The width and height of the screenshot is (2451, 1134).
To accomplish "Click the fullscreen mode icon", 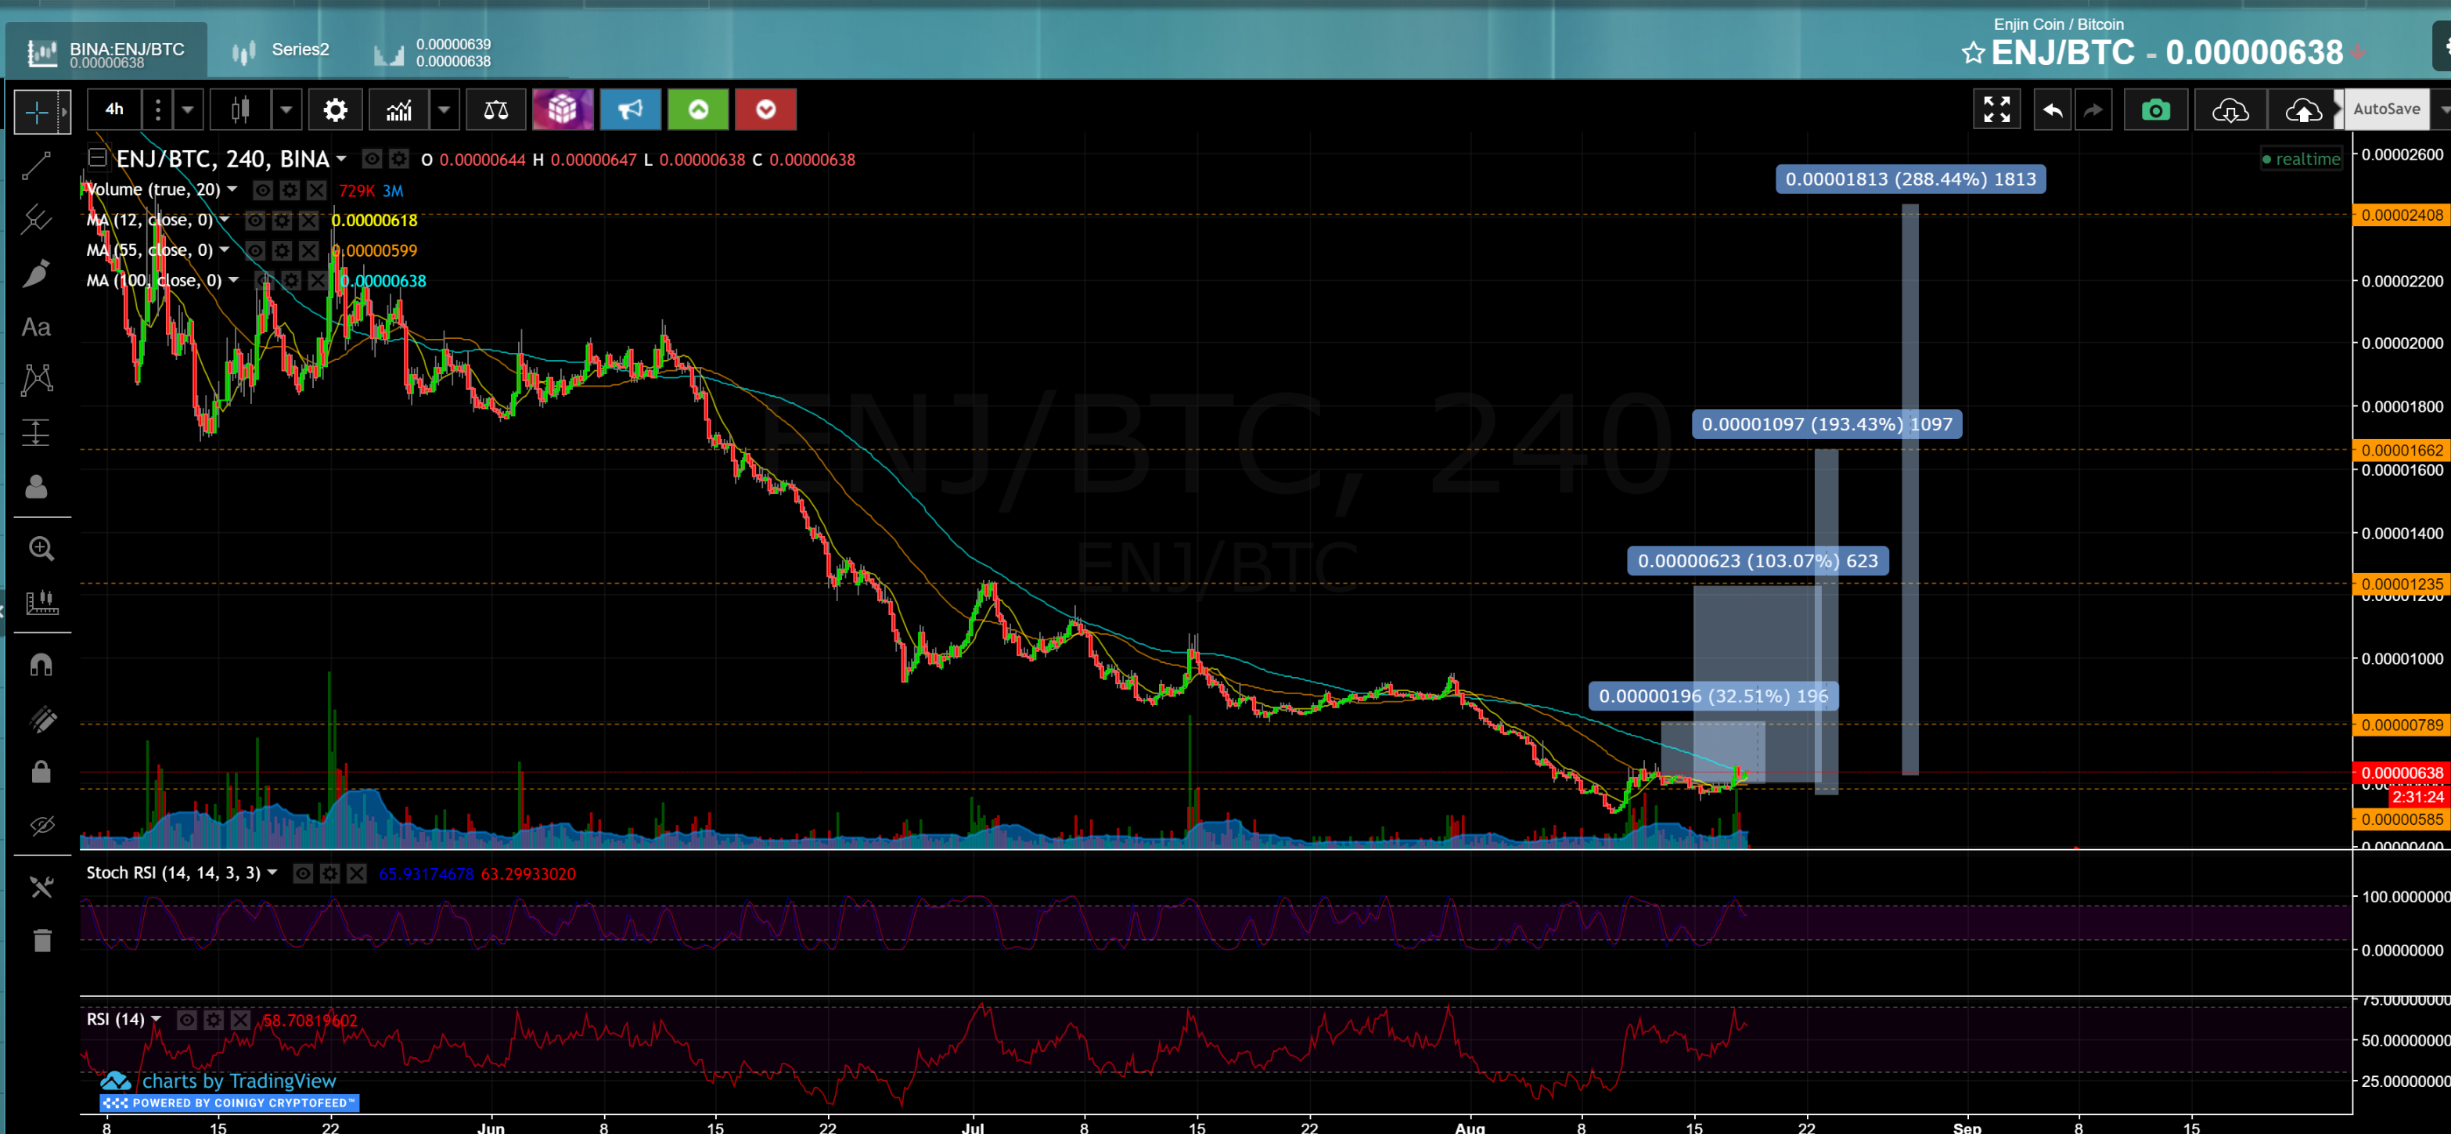I will pos(1996,110).
